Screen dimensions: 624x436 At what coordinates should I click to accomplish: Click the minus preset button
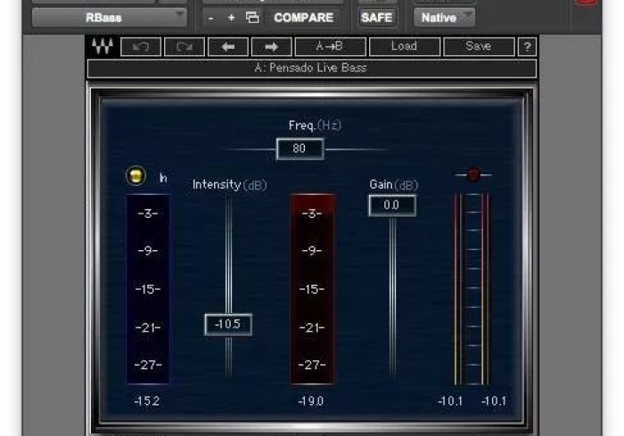pyautogui.click(x=211, y=18)
